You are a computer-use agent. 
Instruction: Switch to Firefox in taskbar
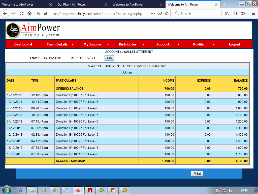click(x=78, y=190)
